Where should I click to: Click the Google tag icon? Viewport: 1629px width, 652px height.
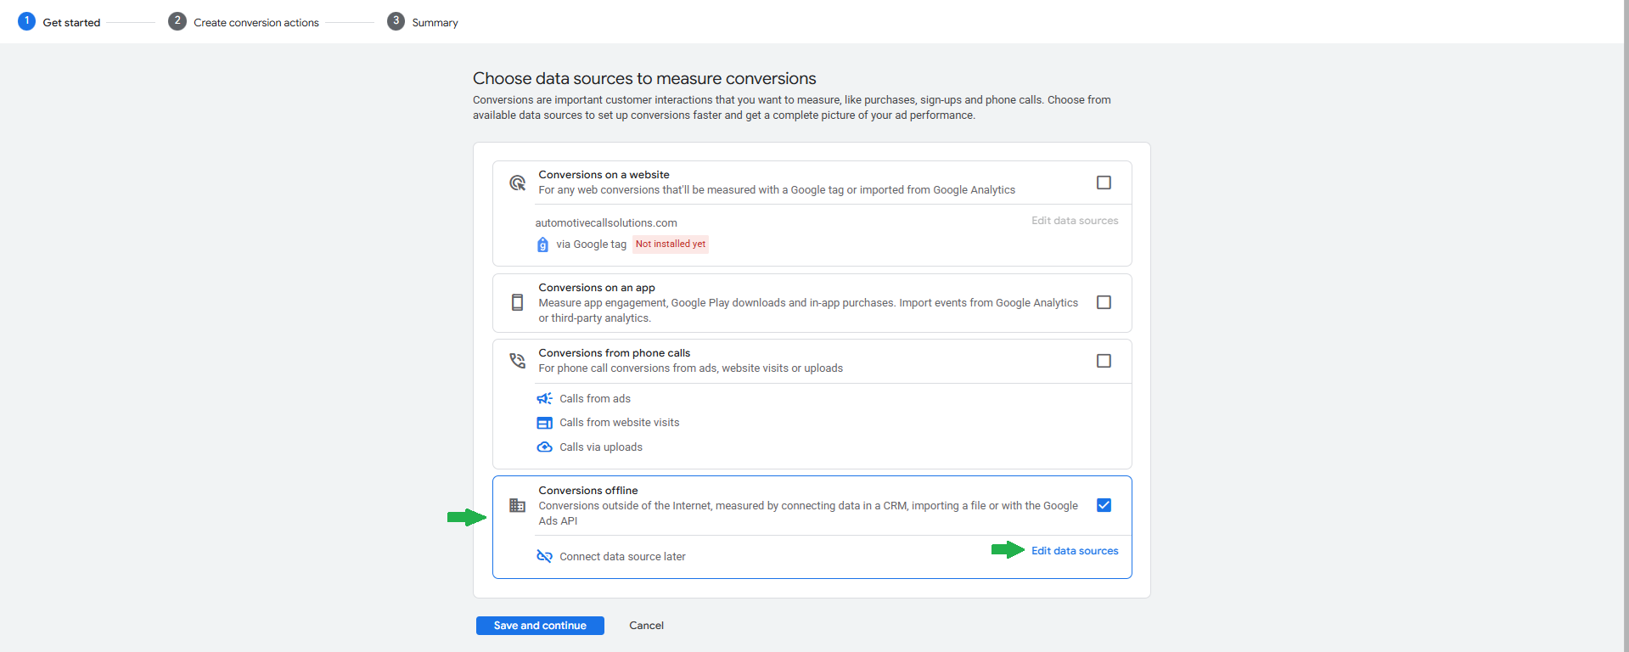543,244
